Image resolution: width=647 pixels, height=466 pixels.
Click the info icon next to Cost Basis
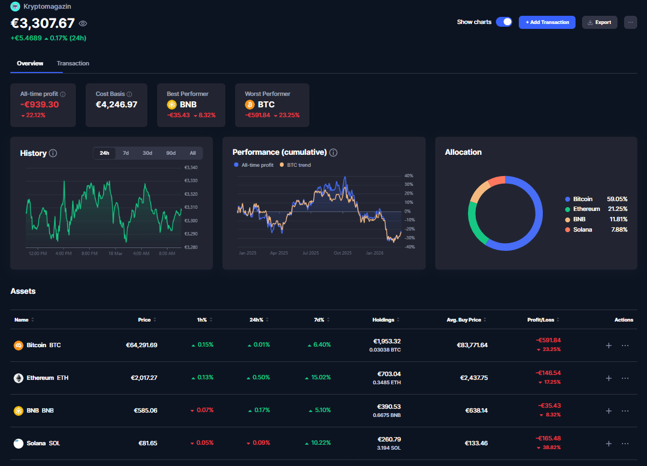tap(129, 94)
